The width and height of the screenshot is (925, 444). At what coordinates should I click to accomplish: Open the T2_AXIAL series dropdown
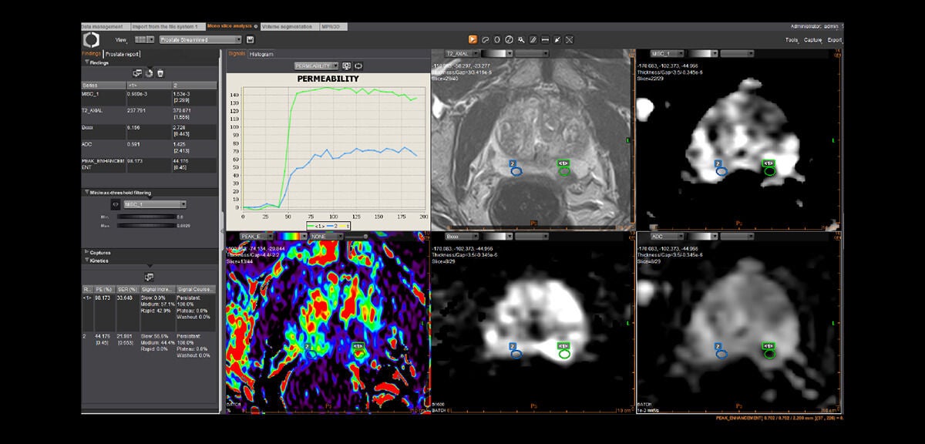pos(463,53)
